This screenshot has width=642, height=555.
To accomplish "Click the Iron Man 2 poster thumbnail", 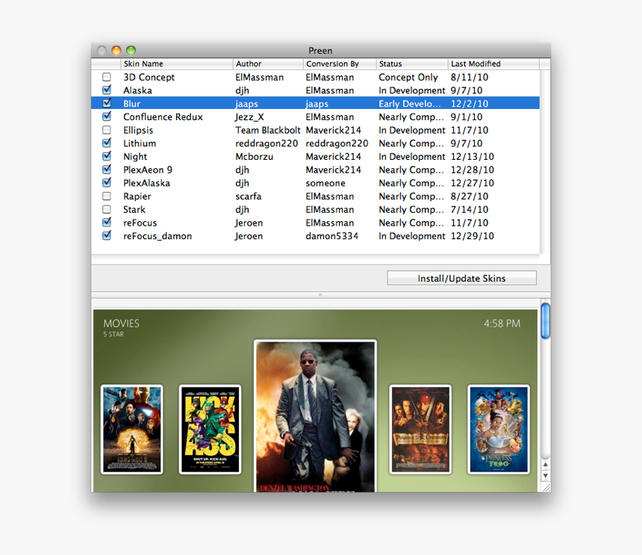I will point(132,429).
